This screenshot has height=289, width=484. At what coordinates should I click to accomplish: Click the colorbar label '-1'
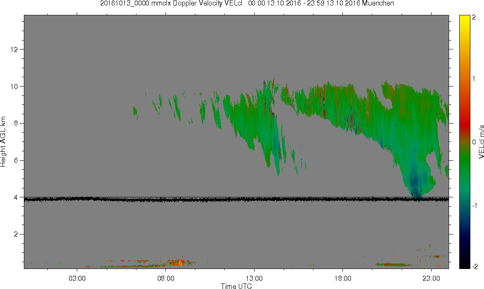point(475,205)
